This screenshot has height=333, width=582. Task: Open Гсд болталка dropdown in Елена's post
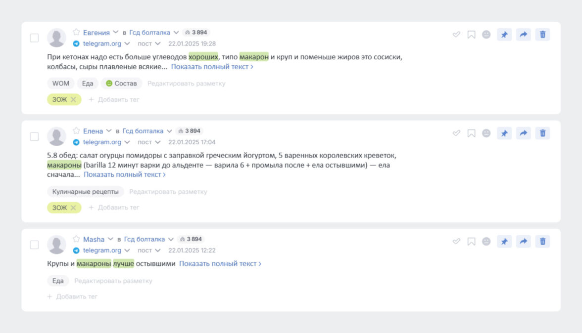170,131
